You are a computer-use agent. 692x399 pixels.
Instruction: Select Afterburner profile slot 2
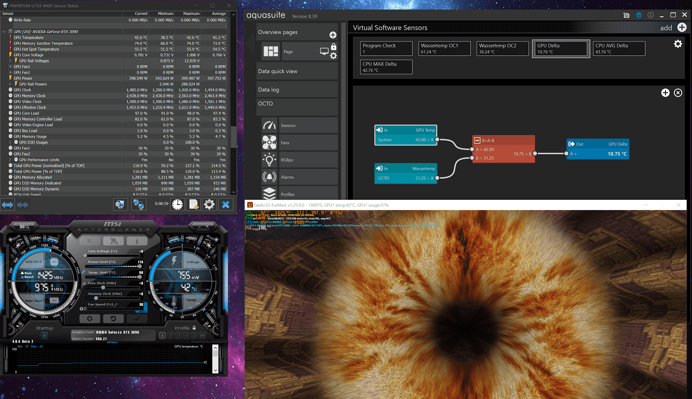170,335
